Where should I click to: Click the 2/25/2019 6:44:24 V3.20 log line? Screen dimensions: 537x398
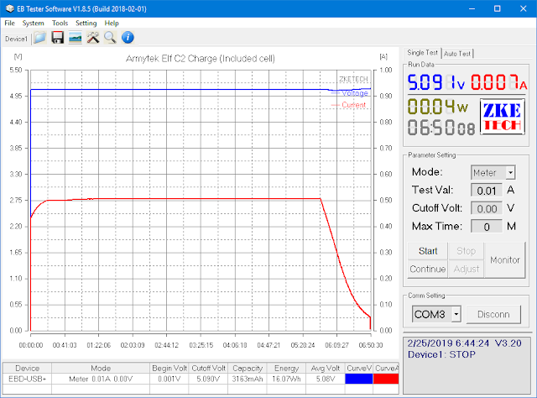click(x=464, y=343)
